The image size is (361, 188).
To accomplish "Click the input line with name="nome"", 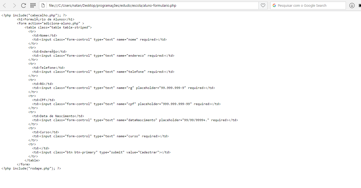I will tap(100, 39).
